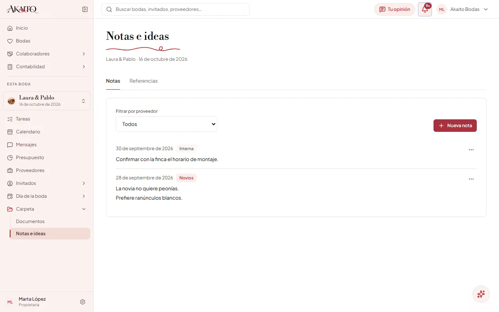499x312 pixels.
Task: Open Documentos in the sidebar
Action: (30, 222)
